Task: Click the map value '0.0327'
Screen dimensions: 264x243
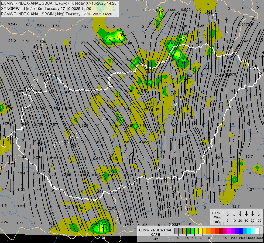Action: click(x=174, y=224)
